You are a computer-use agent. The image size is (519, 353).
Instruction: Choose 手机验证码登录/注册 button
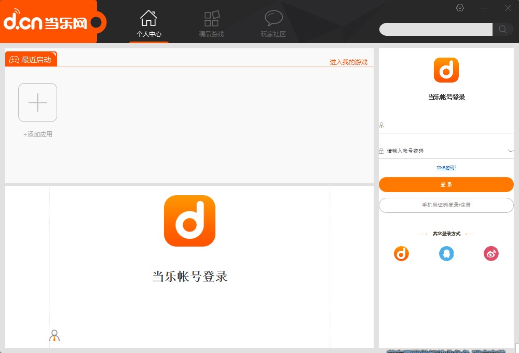pos(446,205)
